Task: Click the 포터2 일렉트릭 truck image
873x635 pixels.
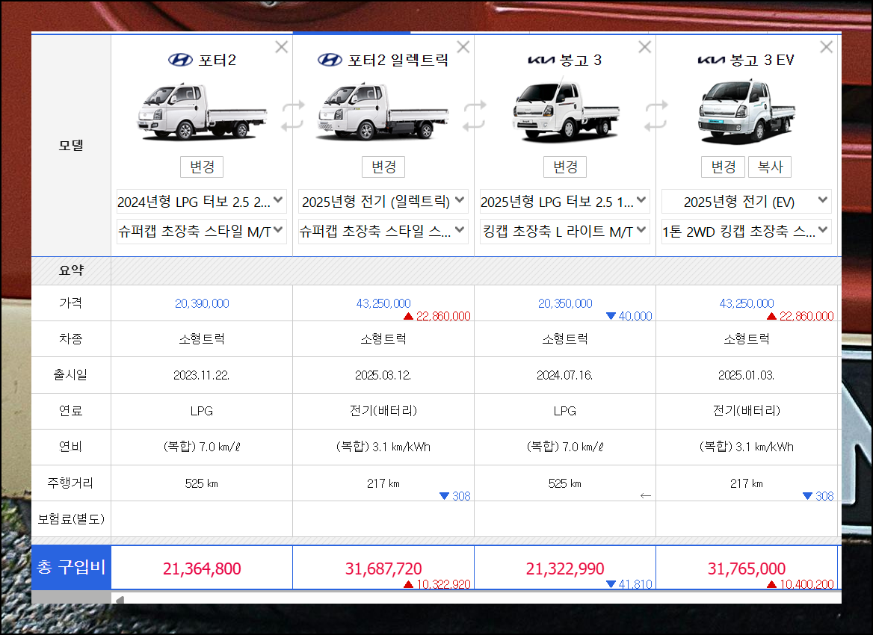Action: pyautogui.click(x=383, y=112)
